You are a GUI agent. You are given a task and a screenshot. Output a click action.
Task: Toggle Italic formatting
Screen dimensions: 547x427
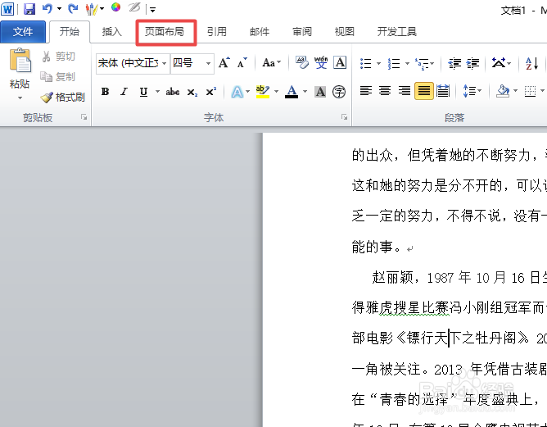[x=124, y=92]
